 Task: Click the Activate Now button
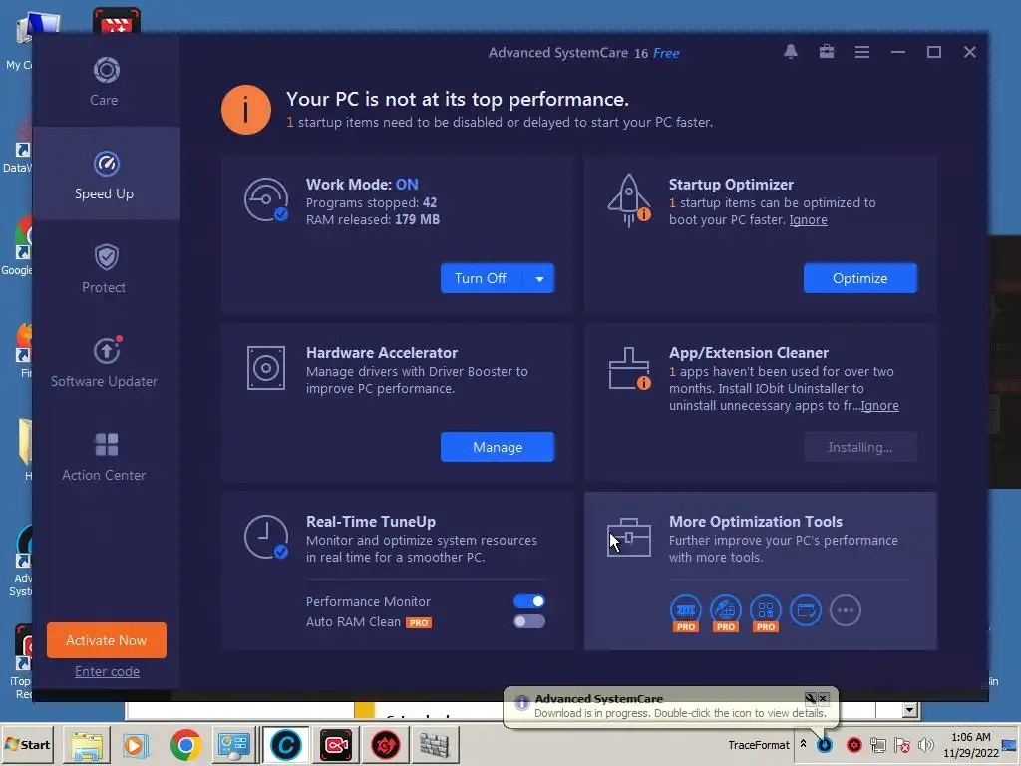[x=106, y=640]
